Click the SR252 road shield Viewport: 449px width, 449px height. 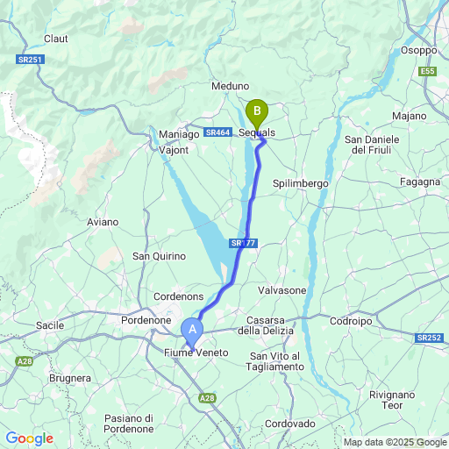[x=429, y=338]
